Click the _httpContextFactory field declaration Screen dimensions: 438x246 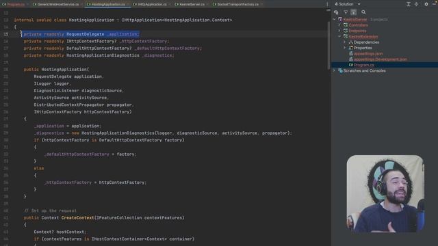pyautogui.click(x=144, y=41)
